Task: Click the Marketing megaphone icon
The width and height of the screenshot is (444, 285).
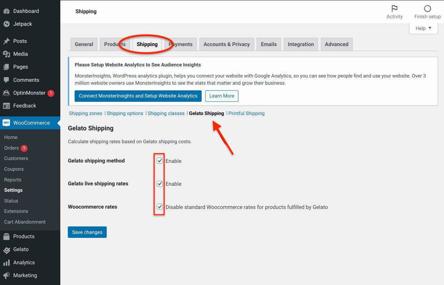Action: 6,275
